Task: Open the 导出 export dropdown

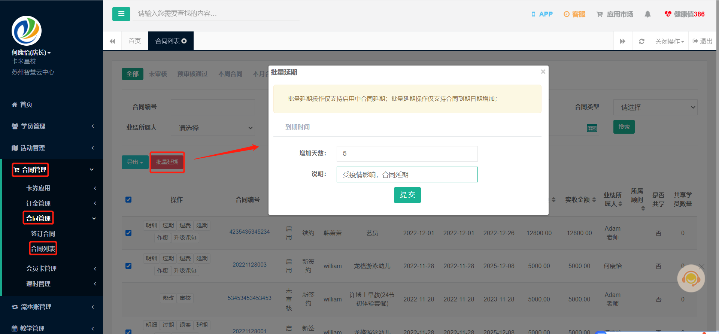Action: pos(135,162)
